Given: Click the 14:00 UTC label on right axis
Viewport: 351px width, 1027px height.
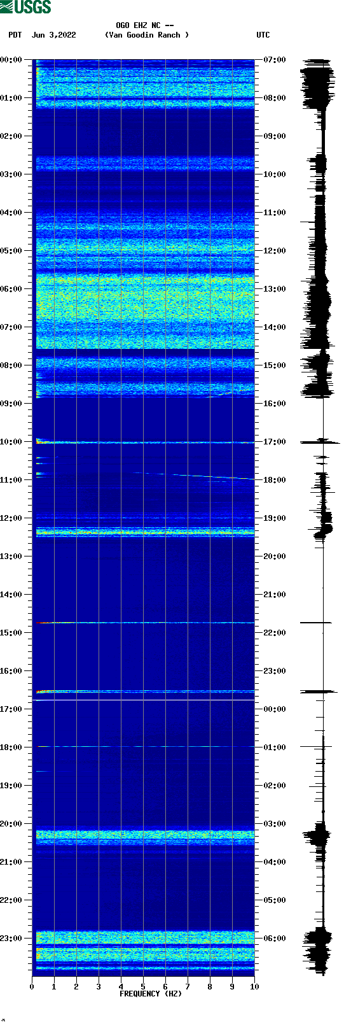Looking at the screenshot, I should 275,327.
